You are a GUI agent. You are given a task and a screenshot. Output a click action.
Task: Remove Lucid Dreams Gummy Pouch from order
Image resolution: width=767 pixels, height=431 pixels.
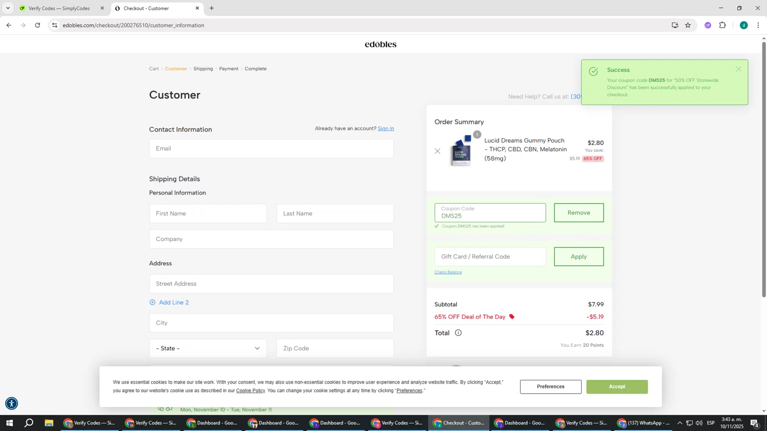coord(437,151)
